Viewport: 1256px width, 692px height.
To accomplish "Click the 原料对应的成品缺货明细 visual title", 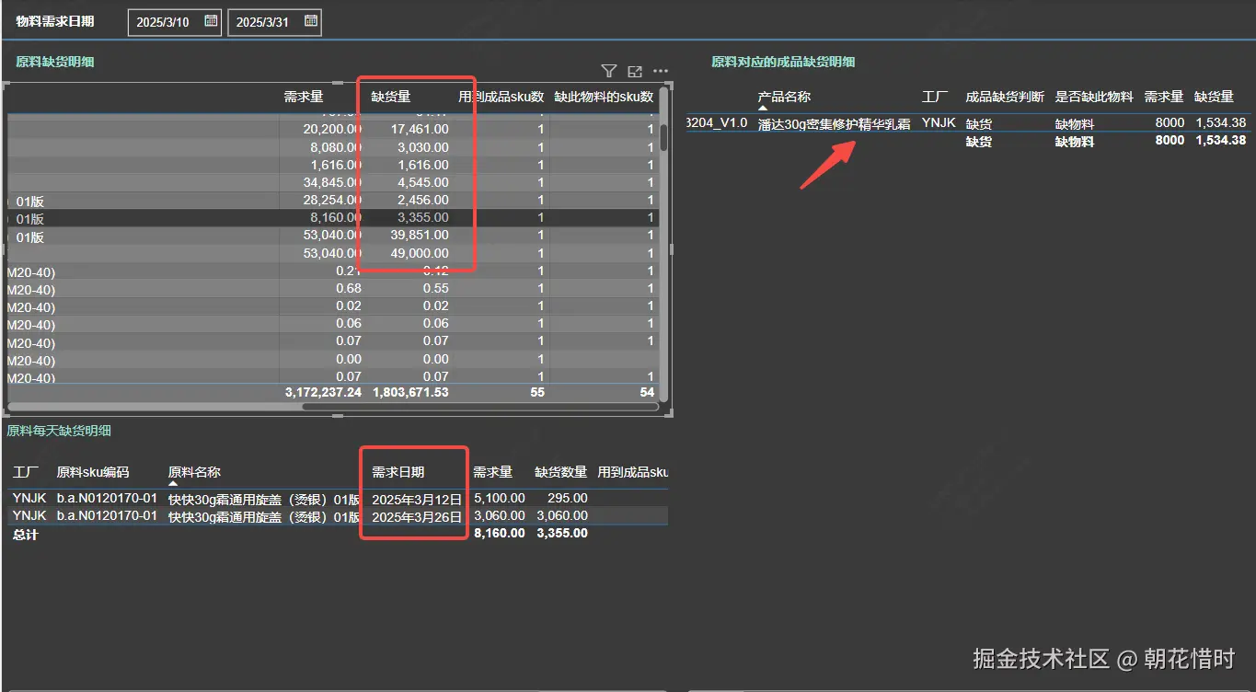I will 783,62.
